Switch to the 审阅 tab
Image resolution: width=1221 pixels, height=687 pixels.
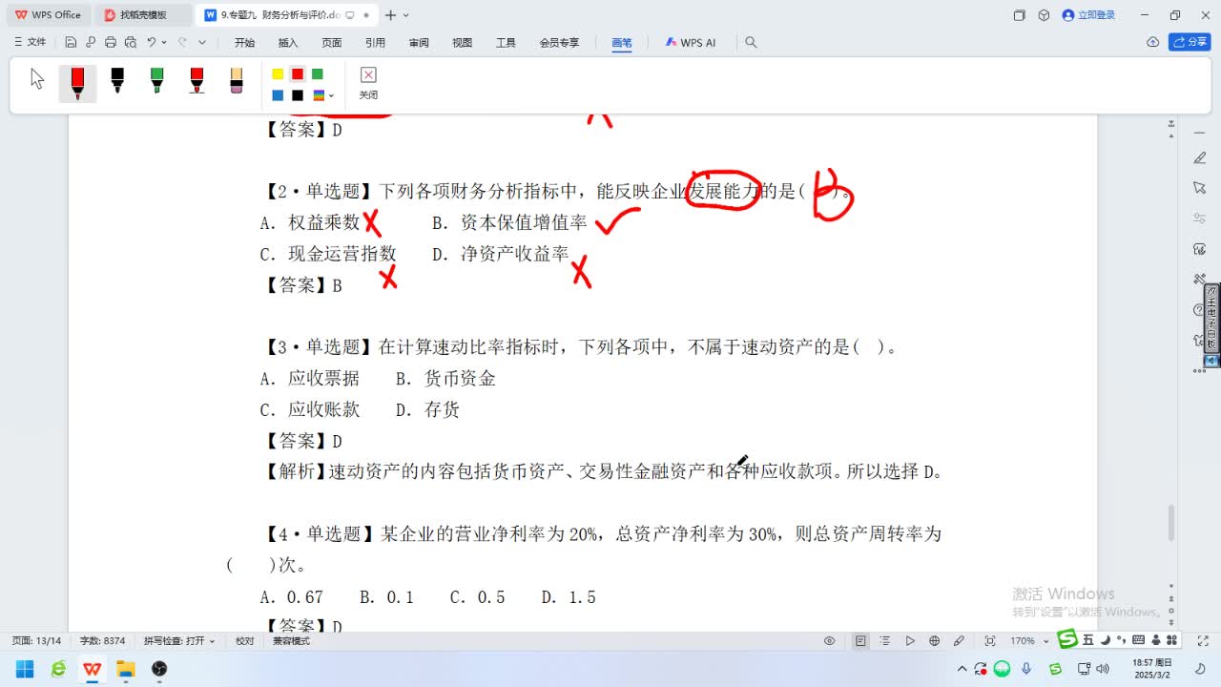pyautogui.click(x=419, y=43)
